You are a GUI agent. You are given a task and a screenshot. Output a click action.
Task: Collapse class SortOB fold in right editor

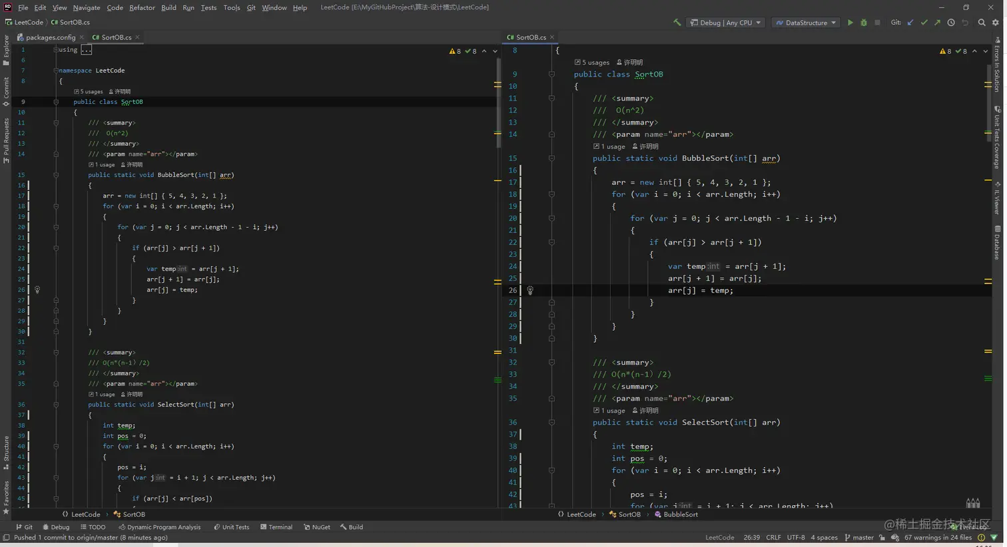pos(551,75)
